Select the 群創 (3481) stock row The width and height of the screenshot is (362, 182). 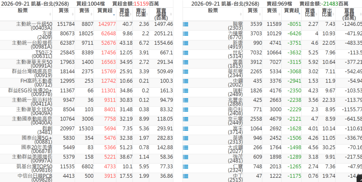(x=86, y=130)
